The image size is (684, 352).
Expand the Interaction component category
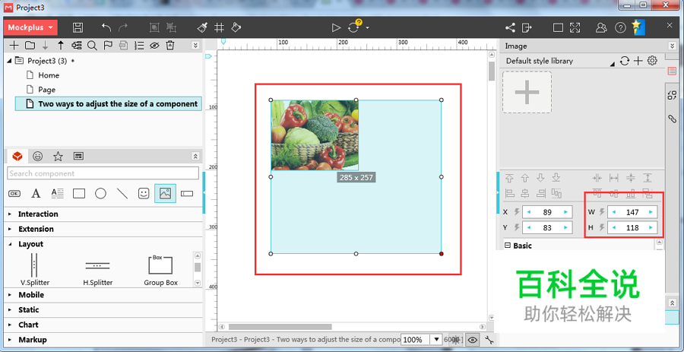[x=38, y=214]
